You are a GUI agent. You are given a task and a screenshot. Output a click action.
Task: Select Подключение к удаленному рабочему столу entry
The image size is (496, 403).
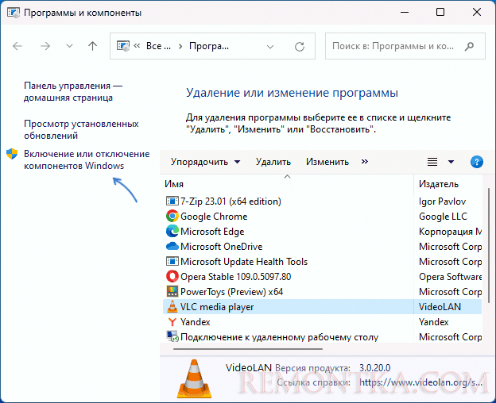[279, 337]
